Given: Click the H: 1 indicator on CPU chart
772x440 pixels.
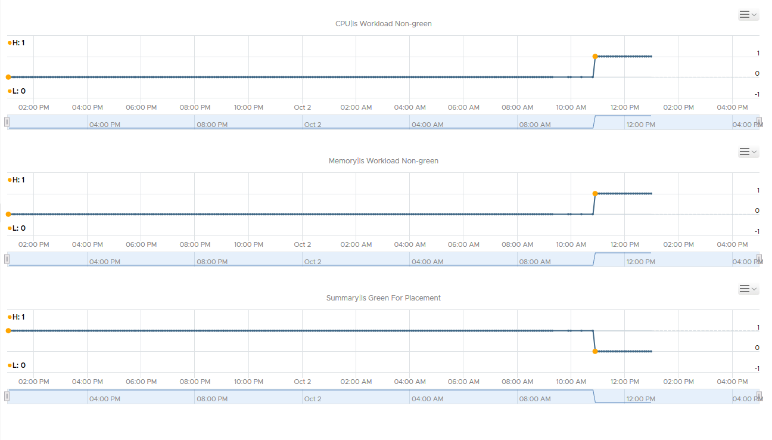Looking at the screenshot, I should coord(17,42).
